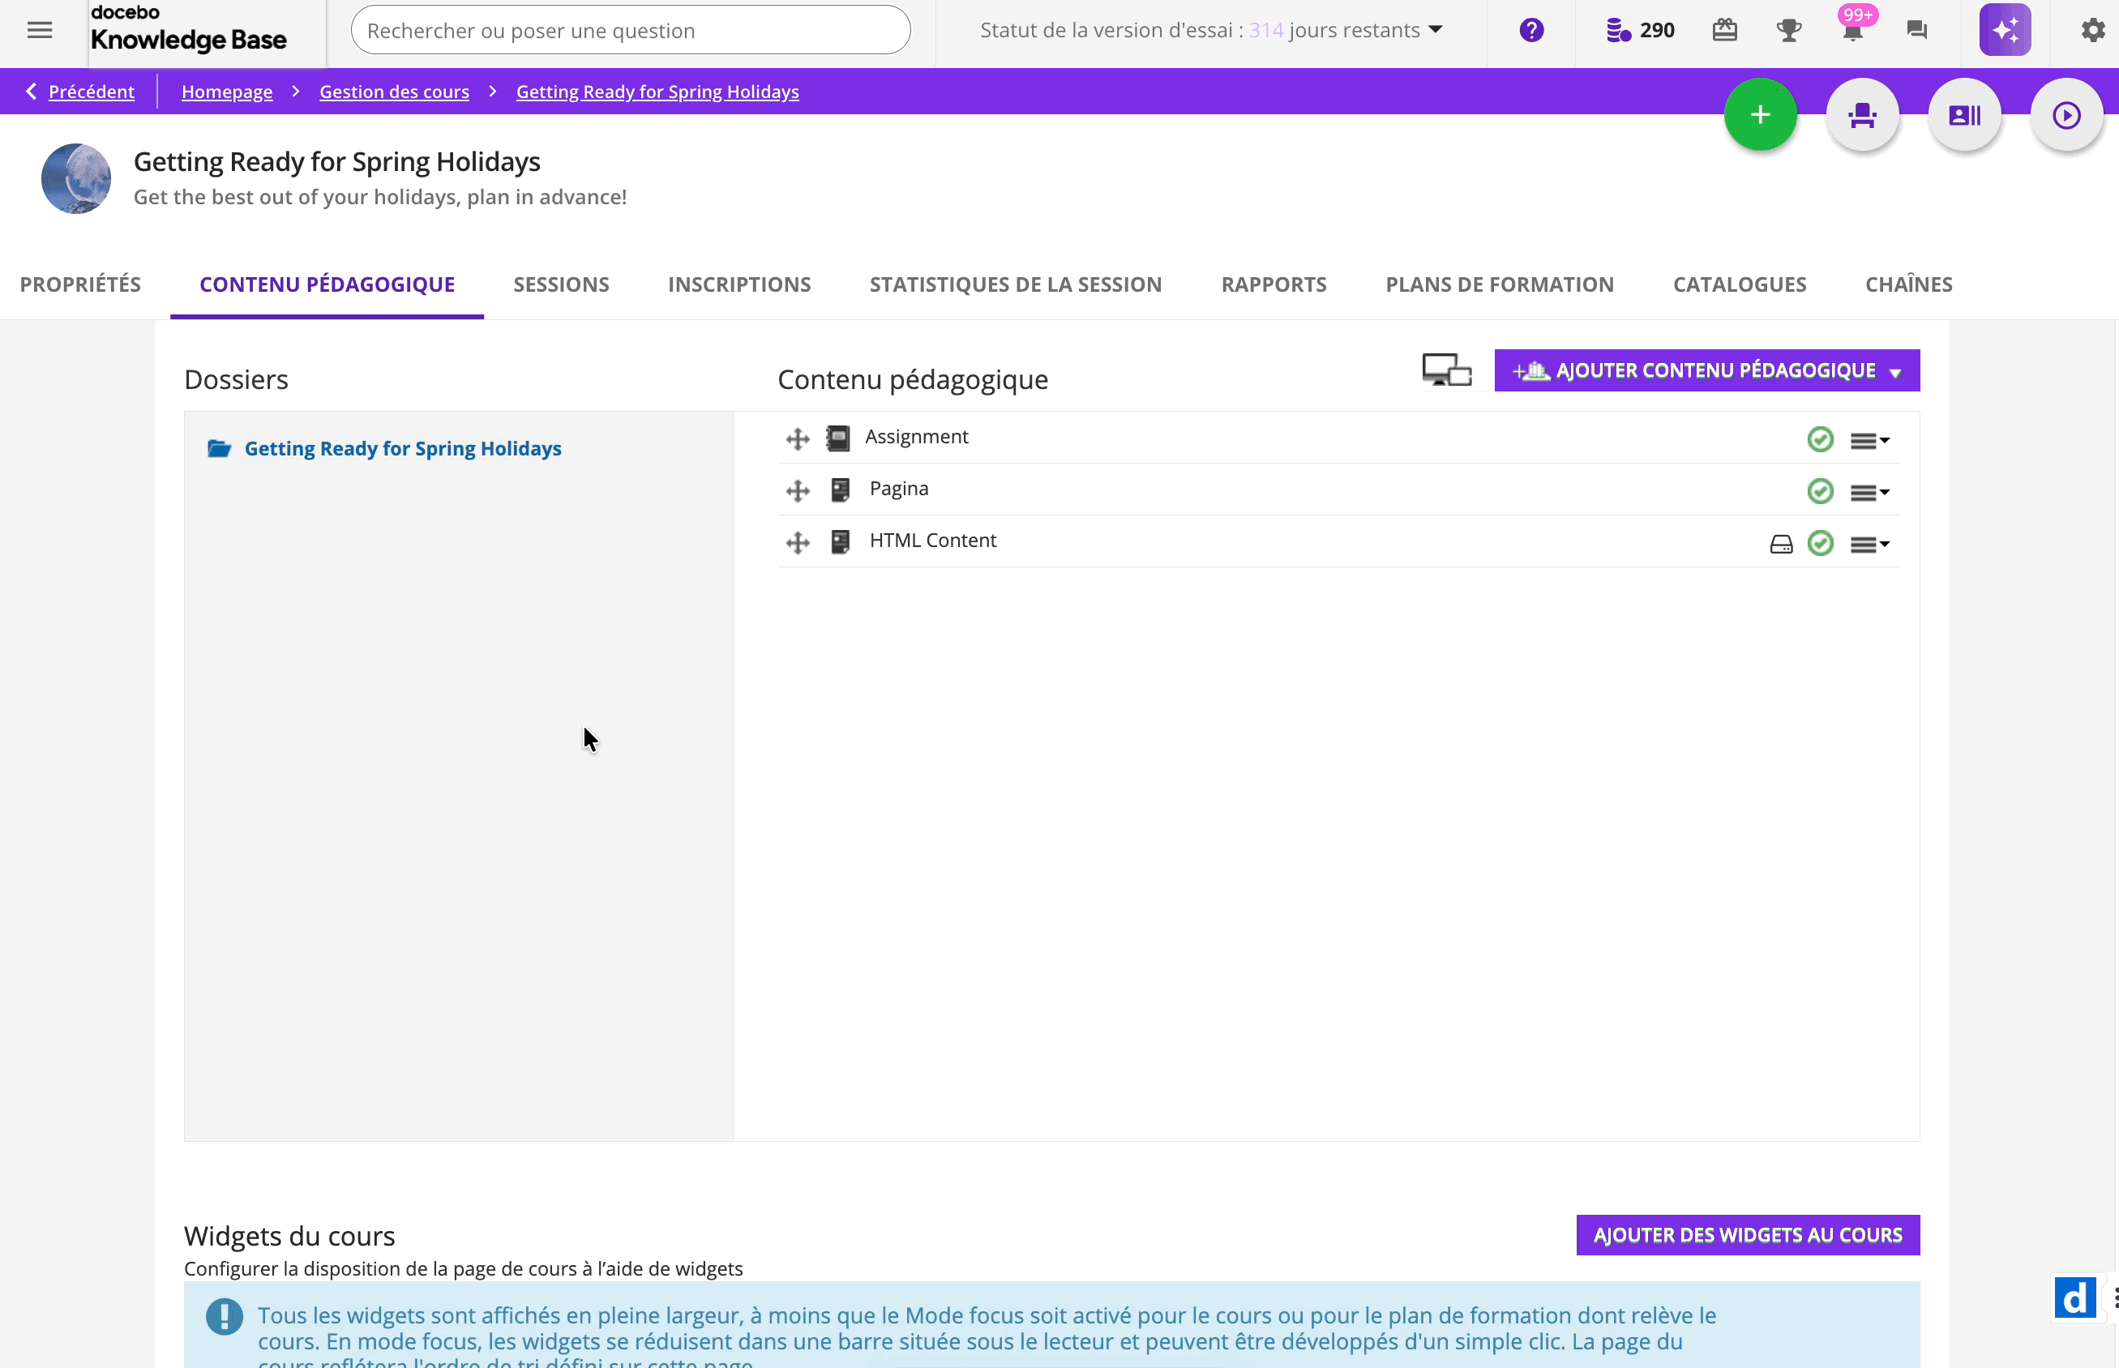
Task: Click the circular plus button to add
Action: click(x=1759, y=114)
